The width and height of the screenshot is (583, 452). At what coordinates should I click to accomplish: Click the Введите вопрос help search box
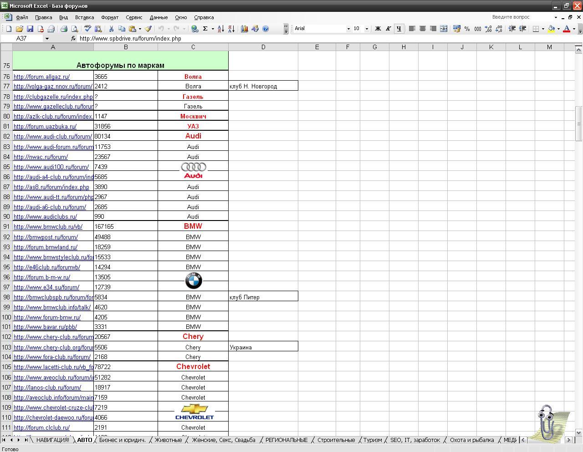[522, 17]
